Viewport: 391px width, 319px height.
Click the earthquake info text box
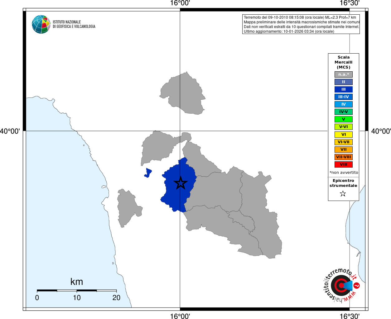(301, 24)
